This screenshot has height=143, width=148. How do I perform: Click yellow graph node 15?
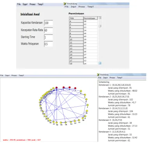[x=61, y=123]
